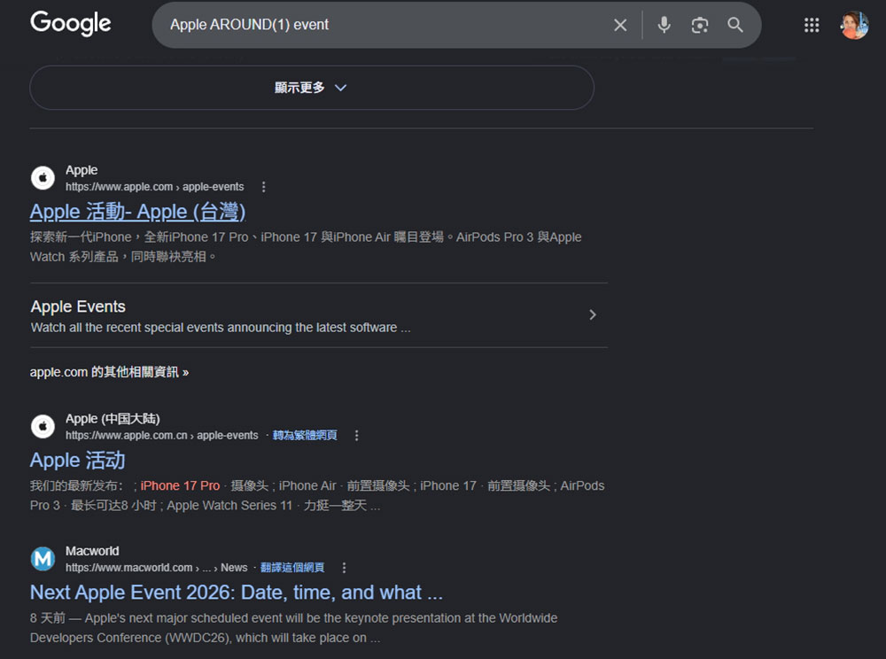
Task: Click 轉為繁體網頁 conversion link
Action: pyautogui.click(x=305, y=436)
